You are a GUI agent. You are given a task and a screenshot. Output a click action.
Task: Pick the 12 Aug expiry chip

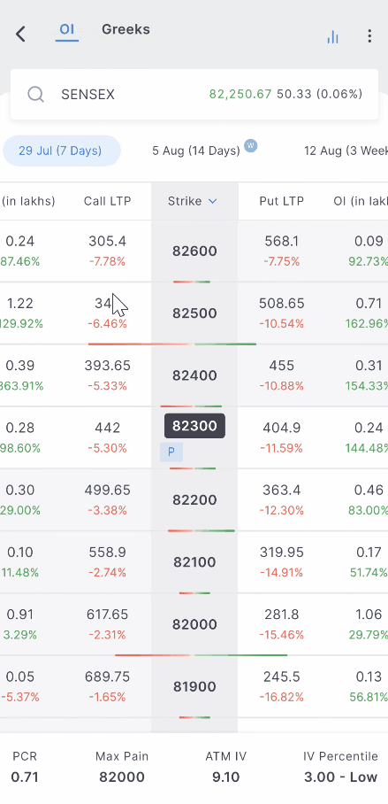coord(346,151)
